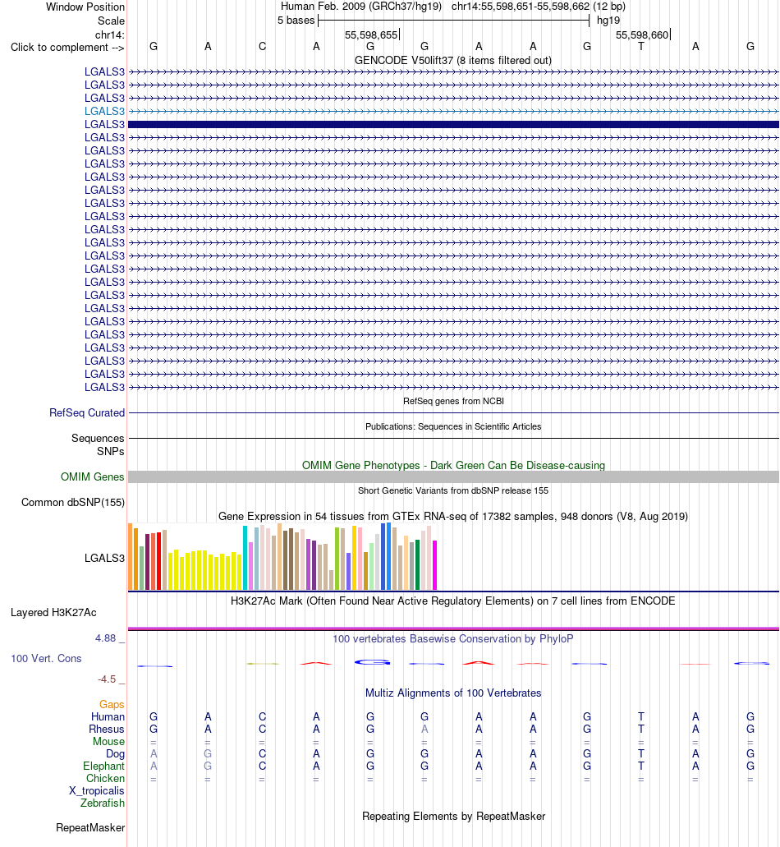The image size is (780, 847).
Task: Select the Mouse alignment row label
Action: pos(108,742)
